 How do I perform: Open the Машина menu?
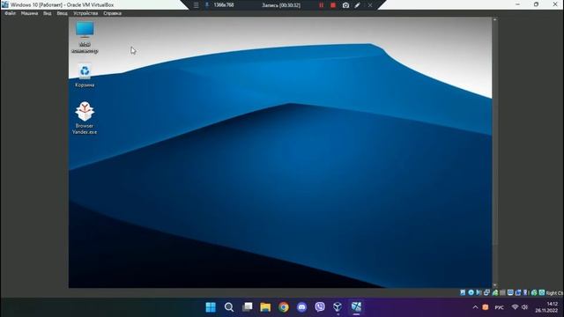coord(29,13)
